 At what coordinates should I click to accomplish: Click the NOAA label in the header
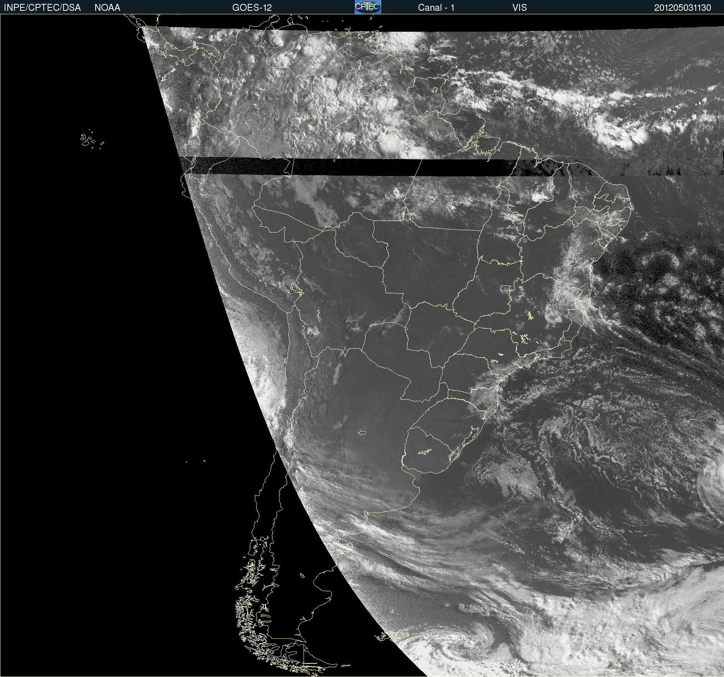pos(107,8)
